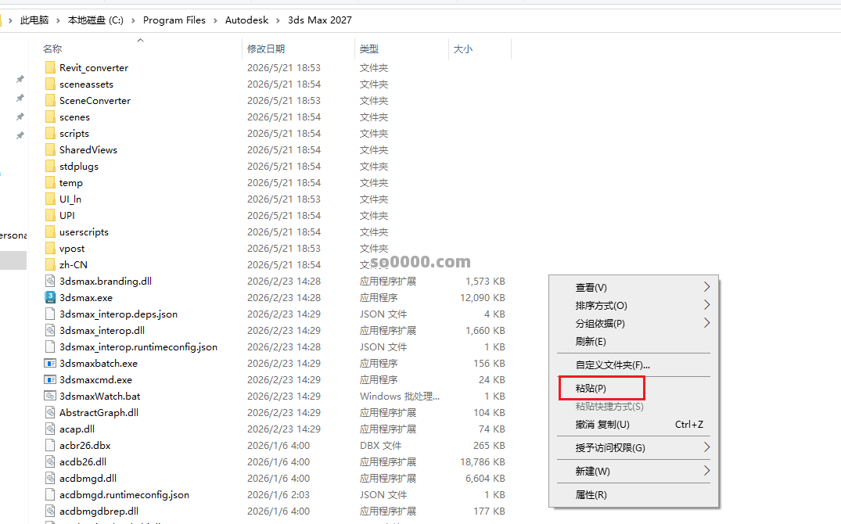Select the UPI folder icon
Viewport: 841px width, 524px height.
(x=50, y=216)
